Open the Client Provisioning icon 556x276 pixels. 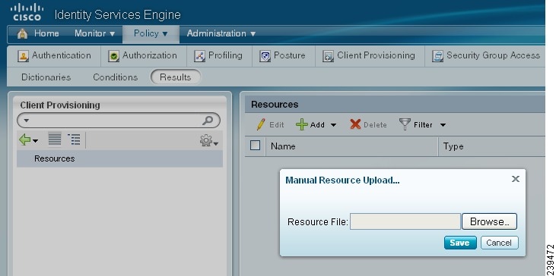pyautogui.click(x=328, y=57)
